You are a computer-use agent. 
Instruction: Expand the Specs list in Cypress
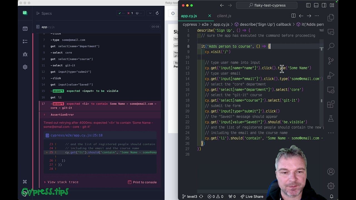(x=44, y=13)
